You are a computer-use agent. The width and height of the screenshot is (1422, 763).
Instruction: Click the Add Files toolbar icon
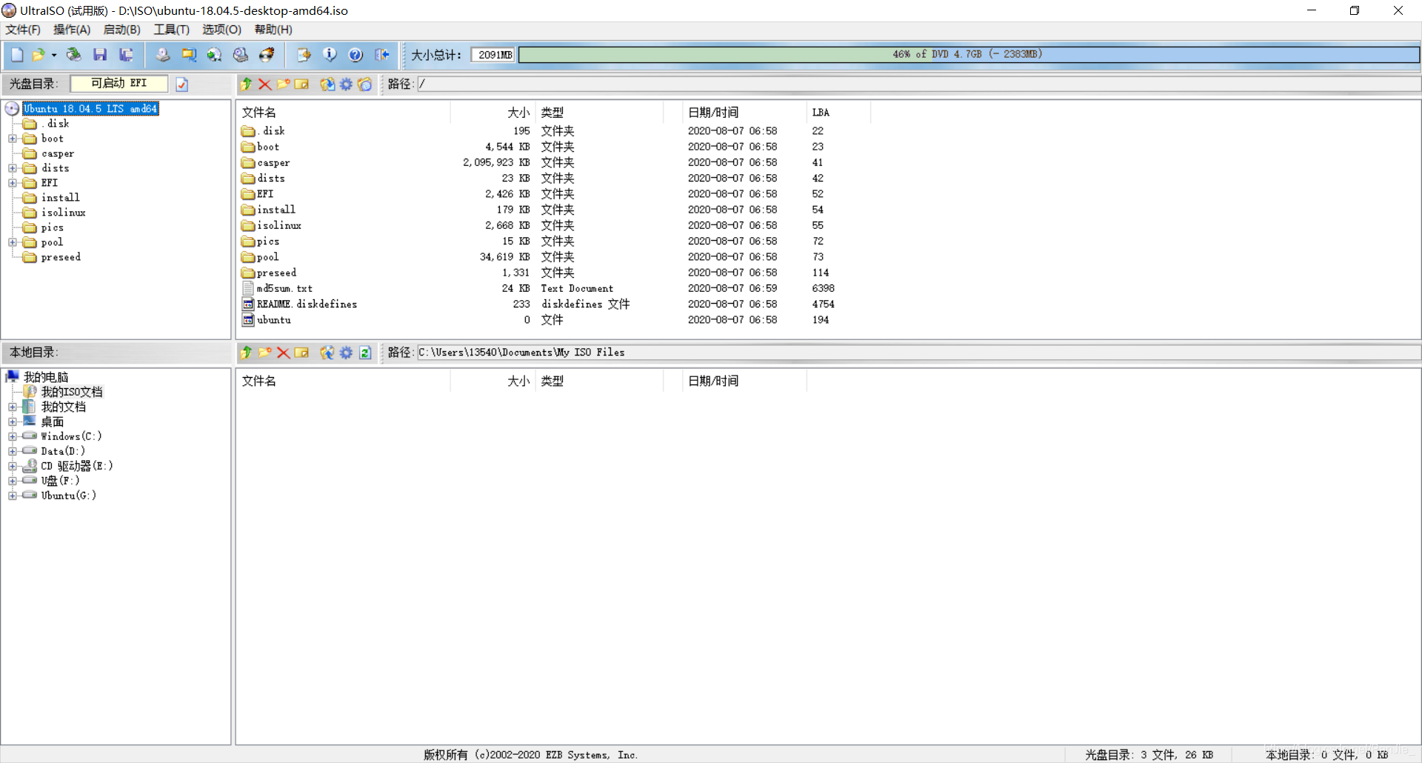[304, 55]
